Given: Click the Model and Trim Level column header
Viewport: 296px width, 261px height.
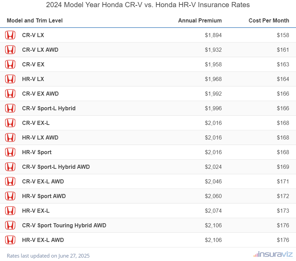Looking at the screenshot, I should (x=35, y=20).
